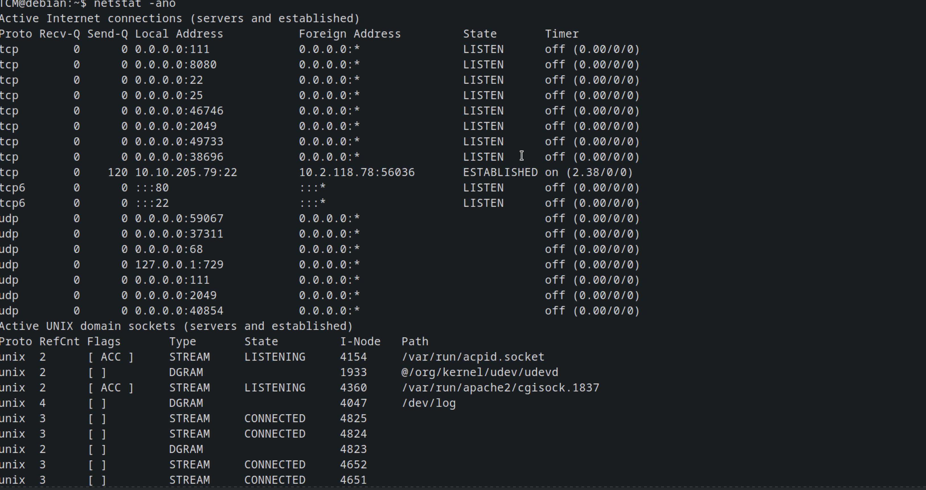The image size is (926, 490).
Task: Click the 'I-Node' column header
Action: [360, 341]
